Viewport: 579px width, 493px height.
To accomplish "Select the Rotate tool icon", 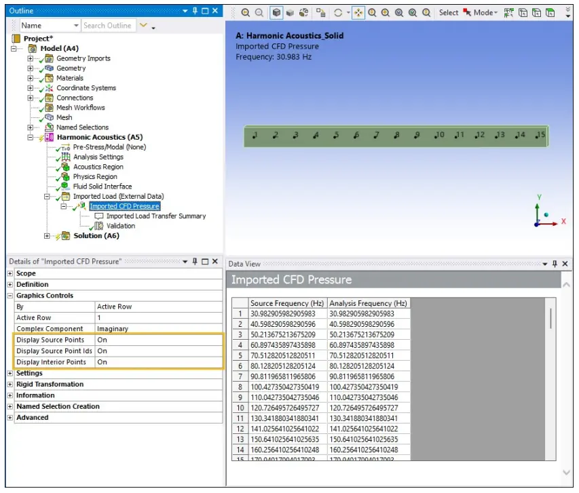I will pyautogui.click(x=338, y=13).
